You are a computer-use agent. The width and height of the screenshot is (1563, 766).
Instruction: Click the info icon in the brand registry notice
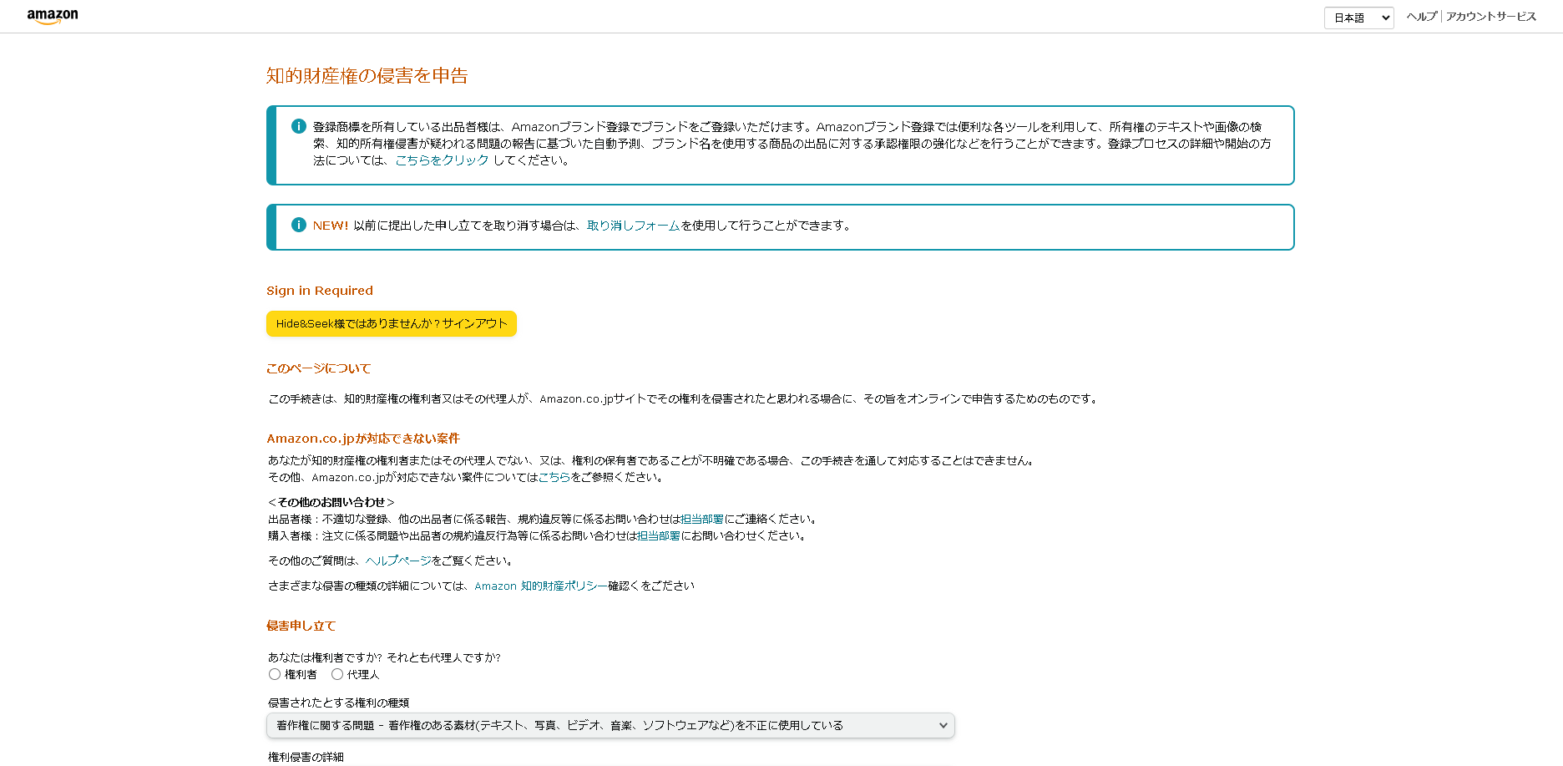click(298, 126)
